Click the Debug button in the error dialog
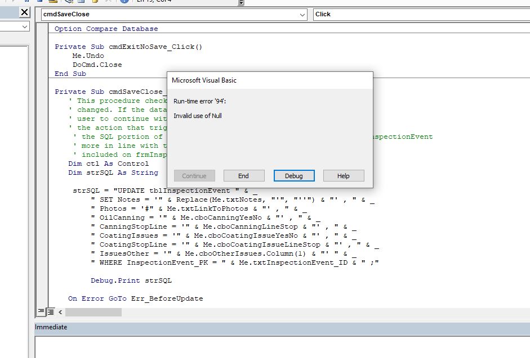Image resolution: width=530 pixels, height=358 pixels. [x=294, y=176]
